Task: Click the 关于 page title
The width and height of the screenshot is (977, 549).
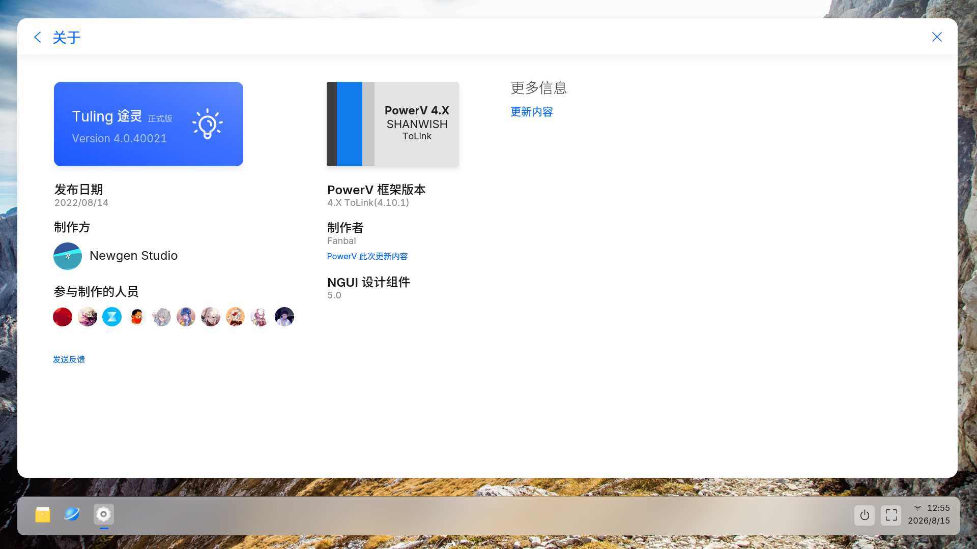Action: click(67, 37)
